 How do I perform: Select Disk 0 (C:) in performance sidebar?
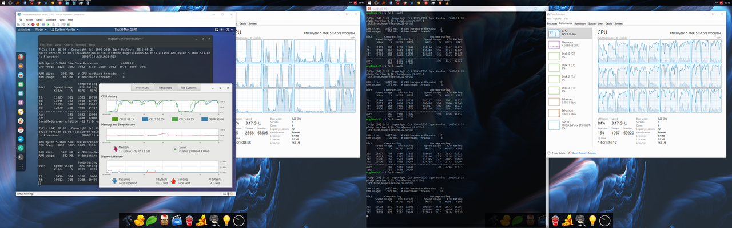pos(569,57)
